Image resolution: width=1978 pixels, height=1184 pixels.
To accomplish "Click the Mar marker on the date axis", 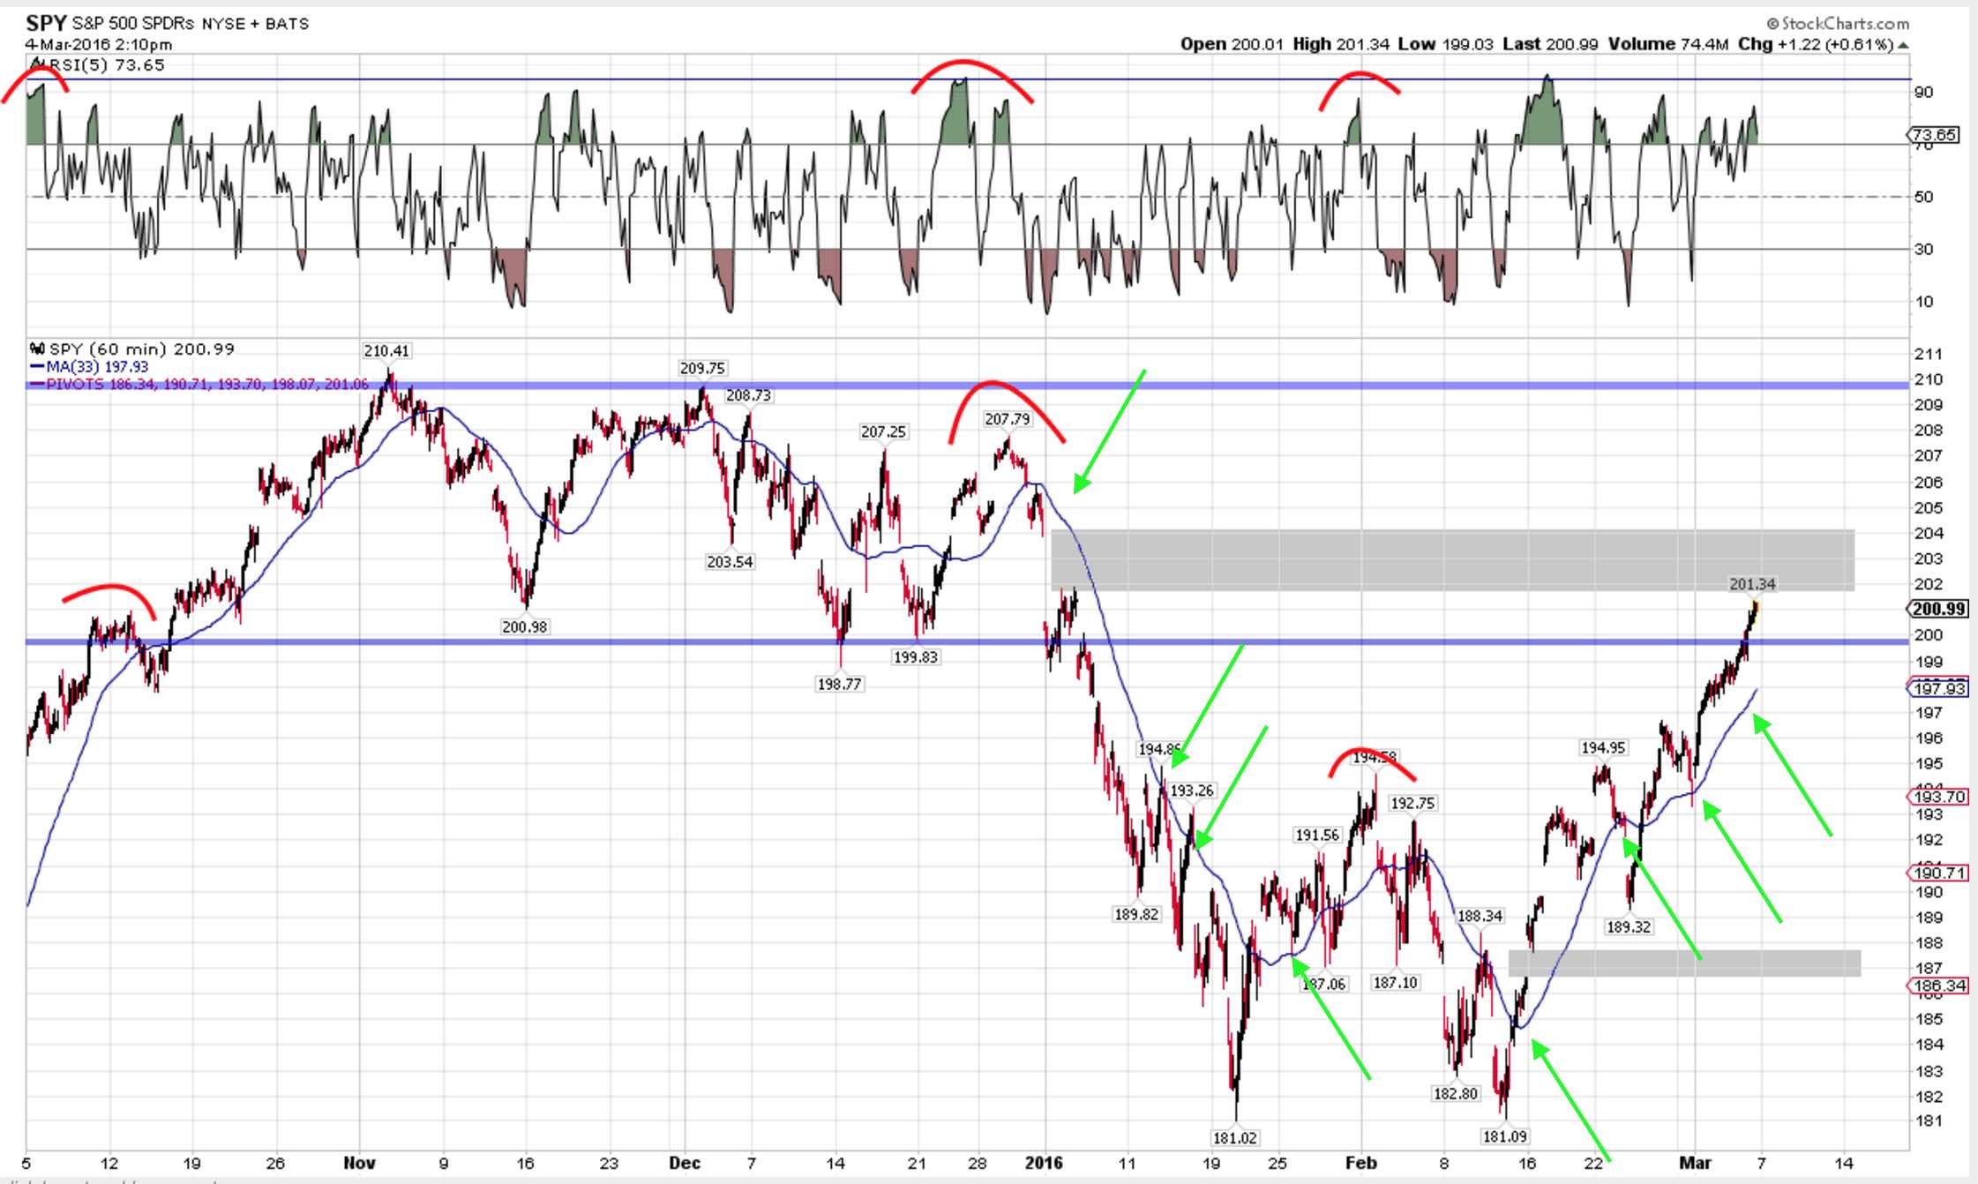I will click(x=1695, y=1163).
